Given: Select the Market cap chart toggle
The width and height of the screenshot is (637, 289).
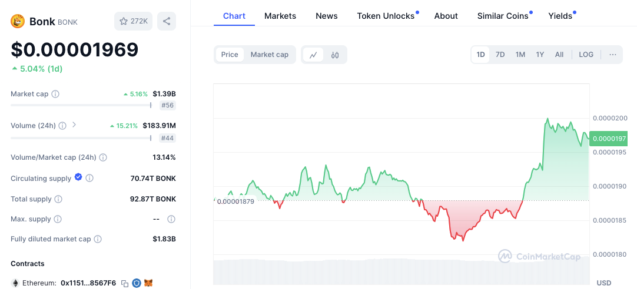Looking at the screenshot, I should [x=270, y=55].
